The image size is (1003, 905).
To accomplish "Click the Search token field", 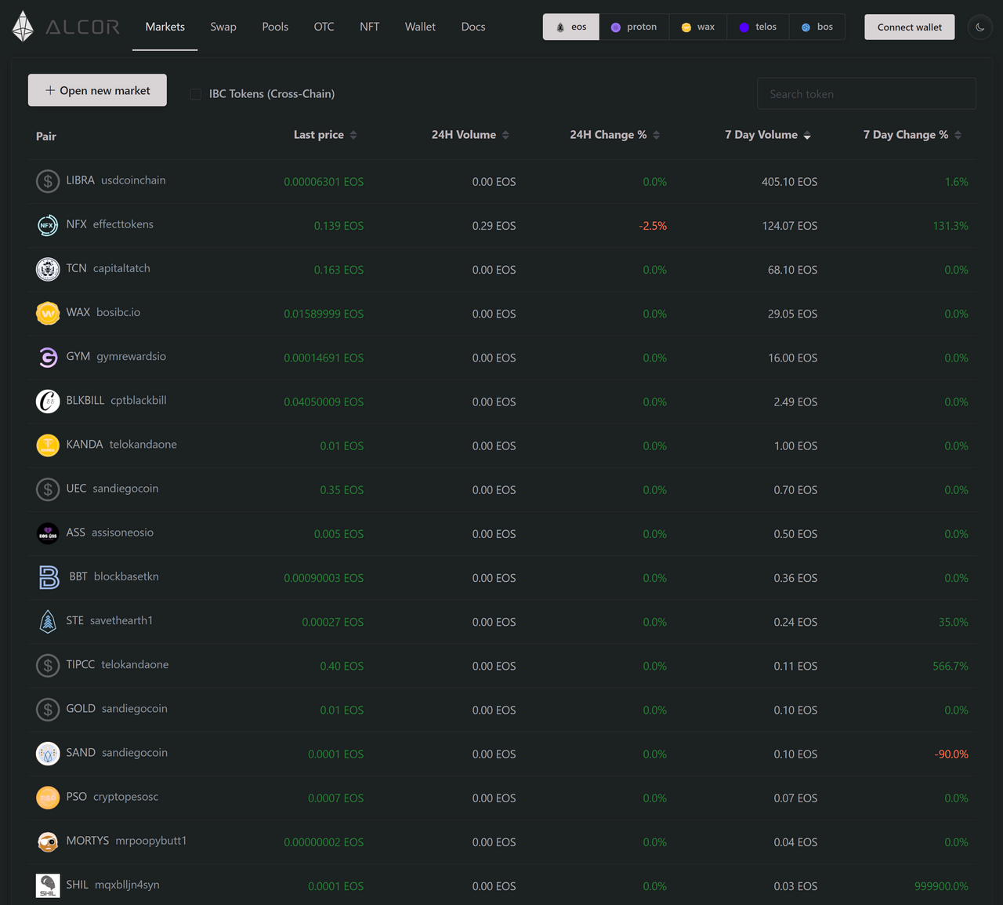I will (866, 93).
